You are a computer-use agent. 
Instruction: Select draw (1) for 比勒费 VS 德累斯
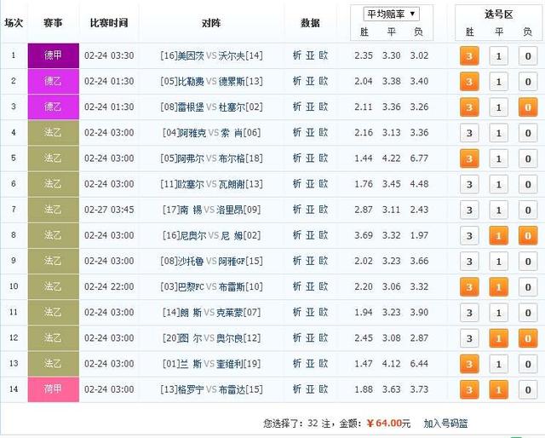[498, 82]
